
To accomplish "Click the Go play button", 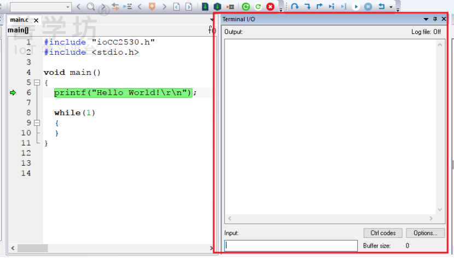I will tap(356, 7).
